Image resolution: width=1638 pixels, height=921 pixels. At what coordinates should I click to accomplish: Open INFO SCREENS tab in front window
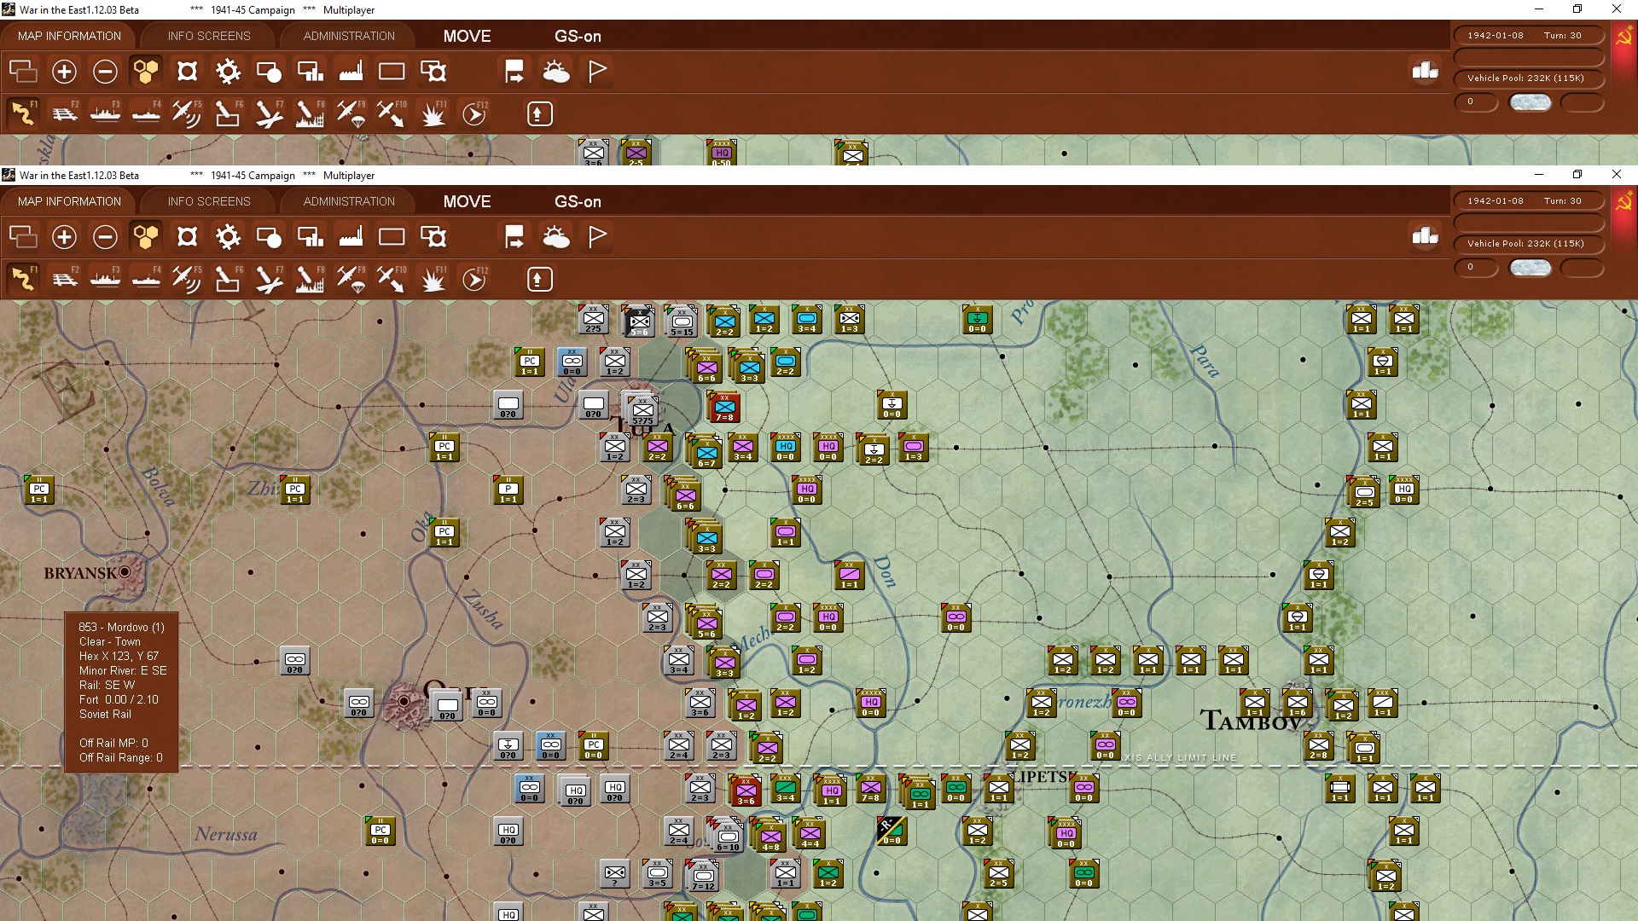pyautogui.click(x=209, y=202)
